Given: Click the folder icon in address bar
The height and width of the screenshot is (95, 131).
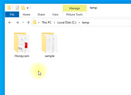Looking at the screenshot, I should (x=35, y=22).
